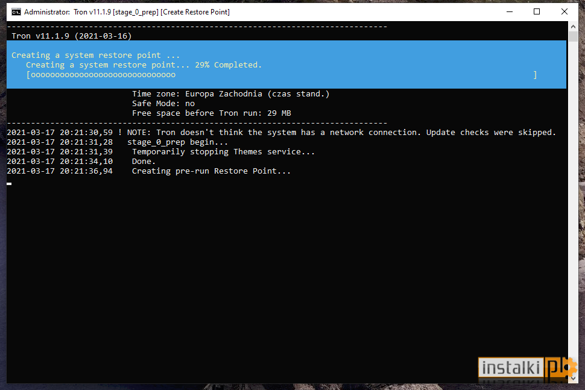Click the scrollbar up arrow

pos(573,27)
